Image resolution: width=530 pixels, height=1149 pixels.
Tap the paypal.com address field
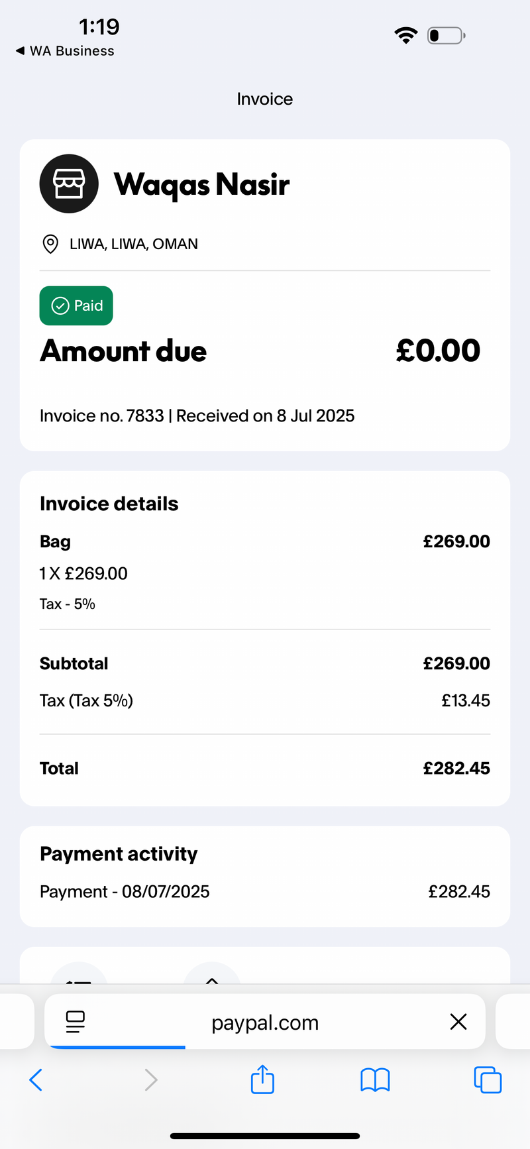point(265,1022)
